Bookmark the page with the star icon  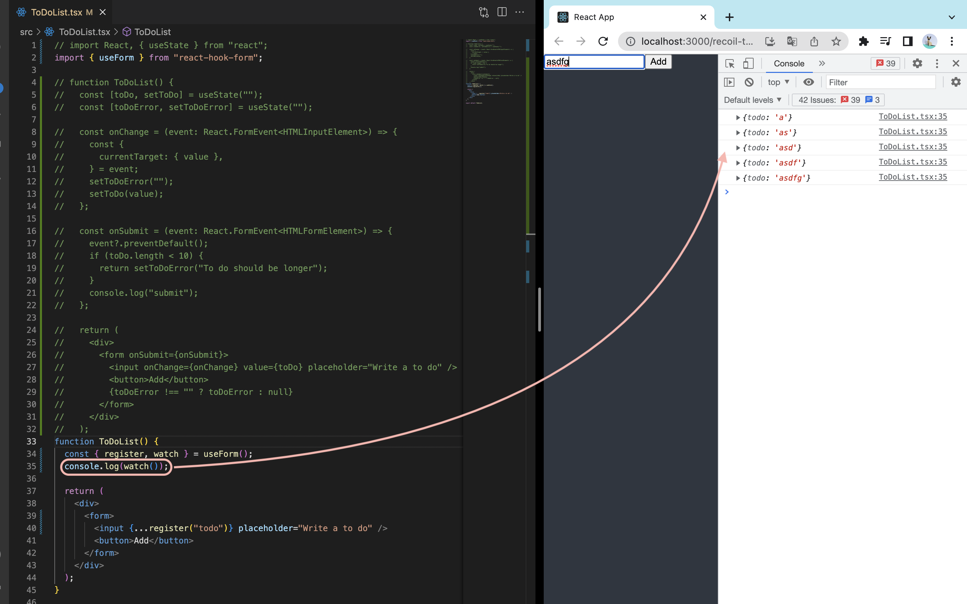coord(836,41)
